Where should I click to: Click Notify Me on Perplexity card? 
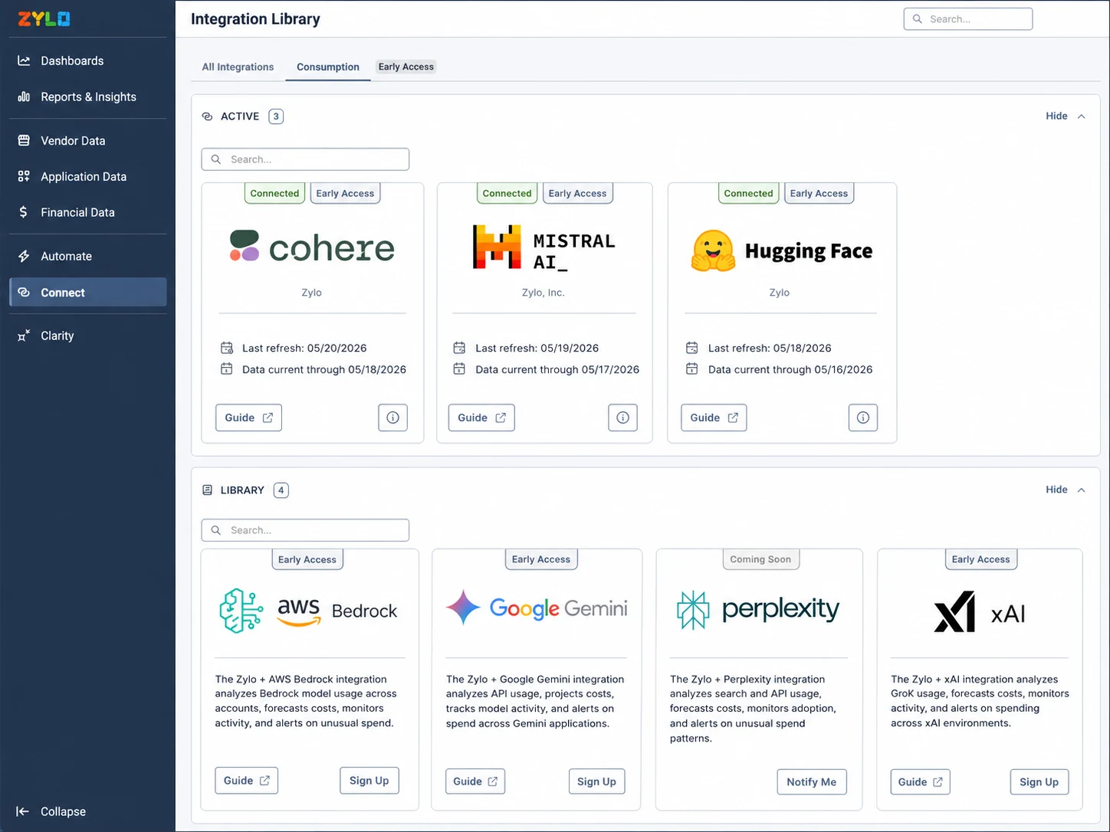pyautogui.click(x=812, y=782)
